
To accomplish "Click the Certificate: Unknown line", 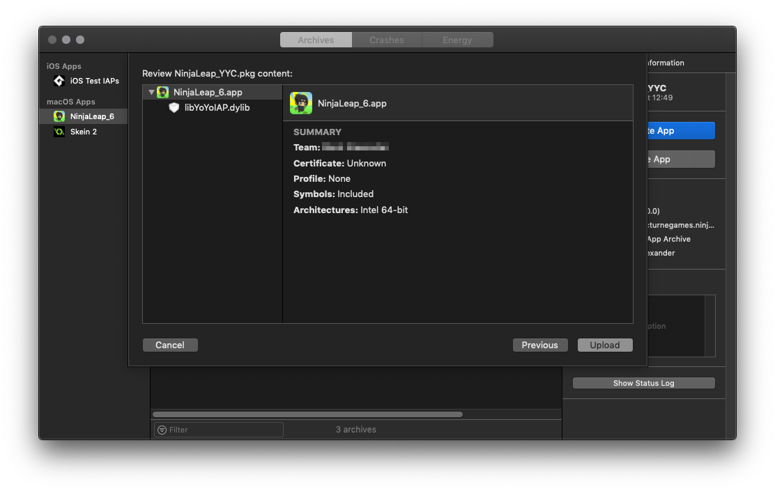I will [x=339, y=163].
